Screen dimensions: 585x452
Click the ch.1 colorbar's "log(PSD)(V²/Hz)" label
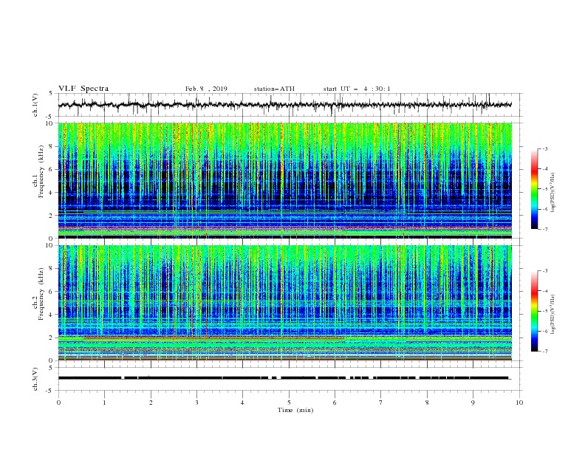coord(553,192)
